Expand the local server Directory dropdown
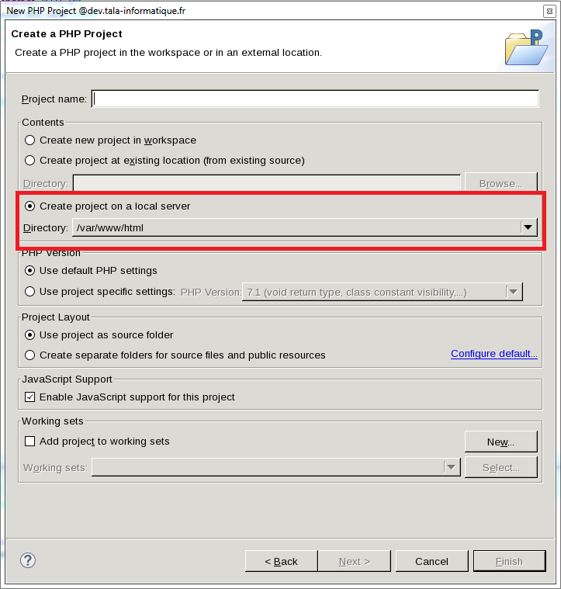The width and height of the screenshot is (561, 589). [x=528, y=227]
